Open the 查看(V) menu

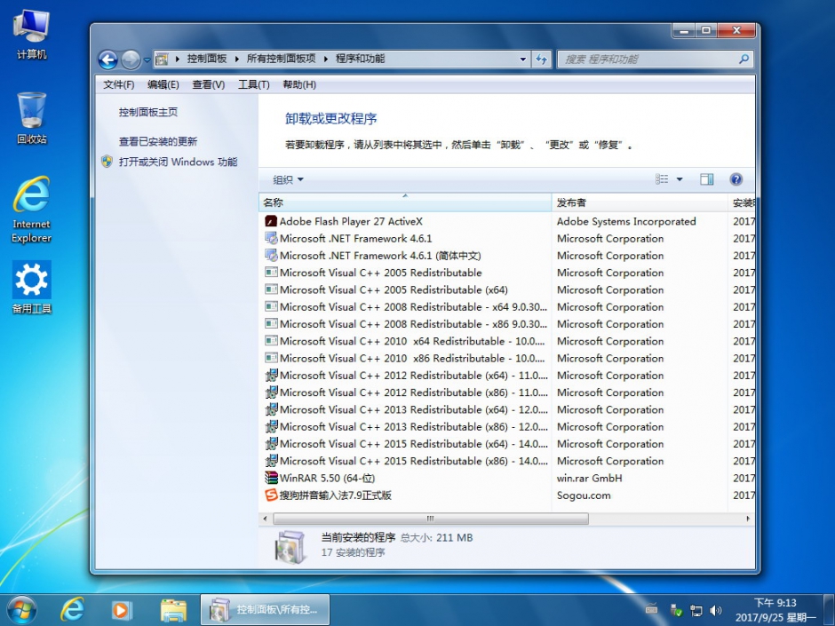pyautogui.click(x=208, y=84)
